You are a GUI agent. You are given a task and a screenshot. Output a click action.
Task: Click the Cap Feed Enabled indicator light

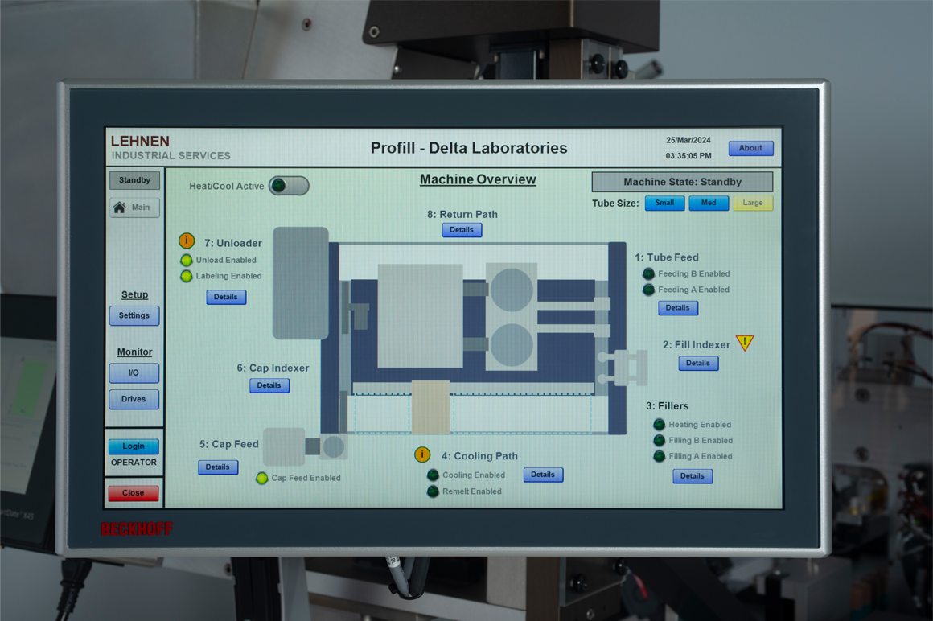(261, 478)
